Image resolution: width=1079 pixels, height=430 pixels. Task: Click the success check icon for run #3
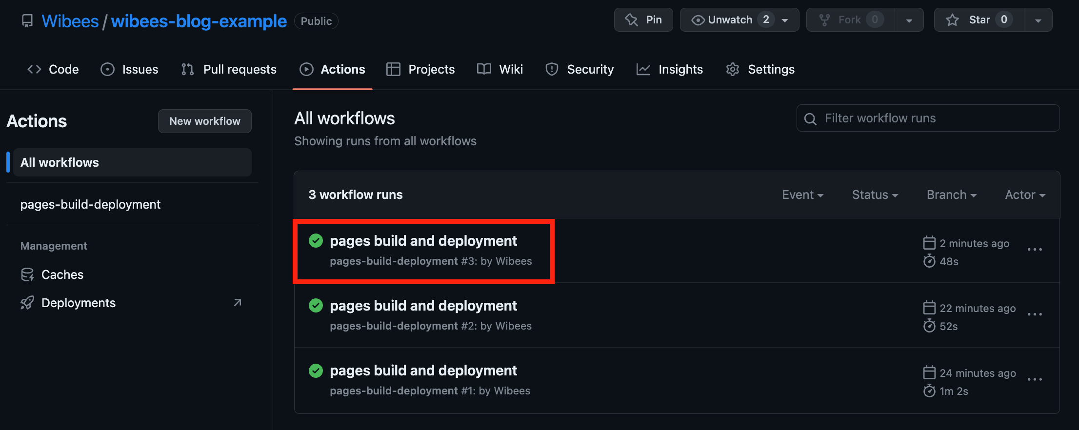(316, 241)
